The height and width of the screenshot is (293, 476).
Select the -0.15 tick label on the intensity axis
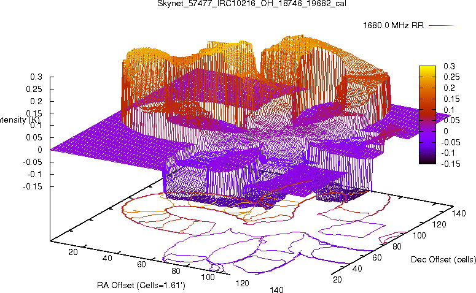tap(33, 186)
